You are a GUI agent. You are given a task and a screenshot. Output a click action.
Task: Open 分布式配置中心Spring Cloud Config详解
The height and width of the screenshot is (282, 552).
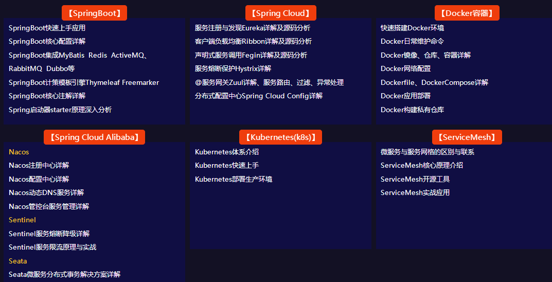[x=258, y=96]
